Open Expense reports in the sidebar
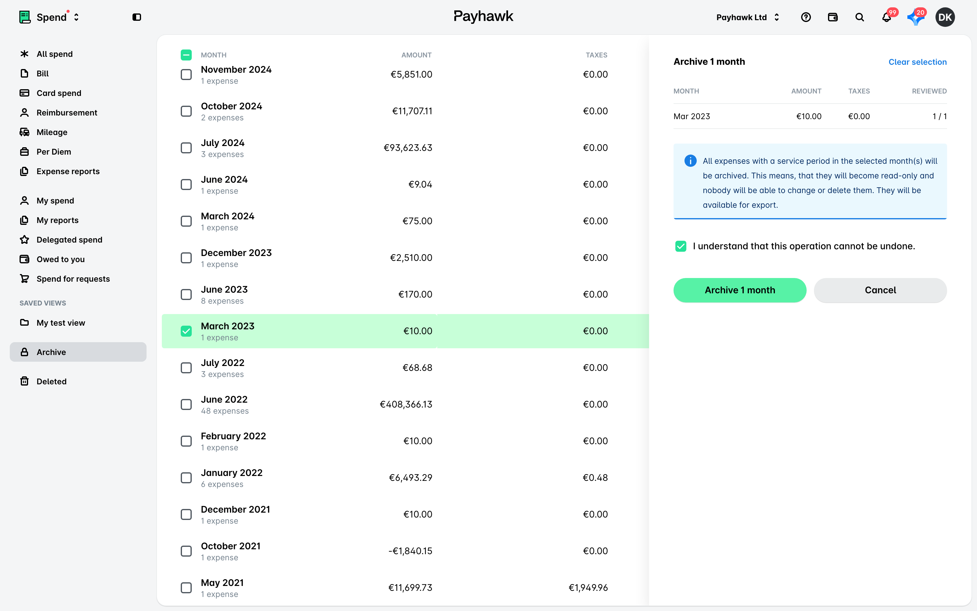Screen dimensions: 977x611 point(78,171)
